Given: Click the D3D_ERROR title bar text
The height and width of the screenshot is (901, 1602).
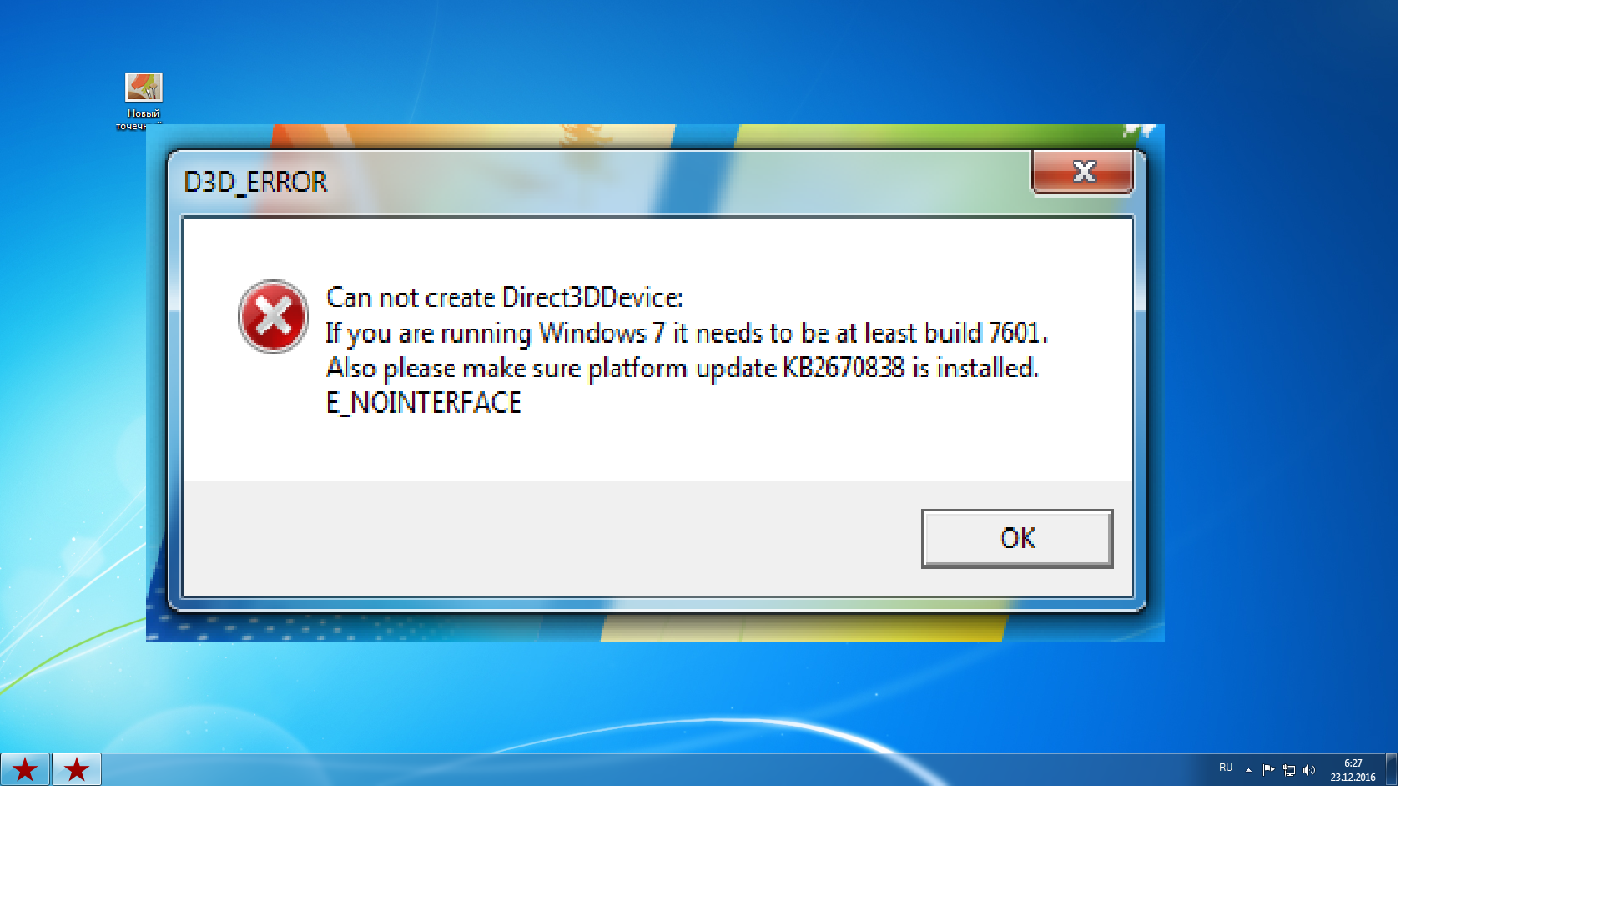Looking at the screenshot, I should [255, 182].
